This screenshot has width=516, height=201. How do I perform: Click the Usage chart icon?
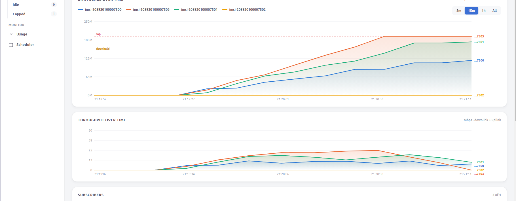(x=11, y=34)
